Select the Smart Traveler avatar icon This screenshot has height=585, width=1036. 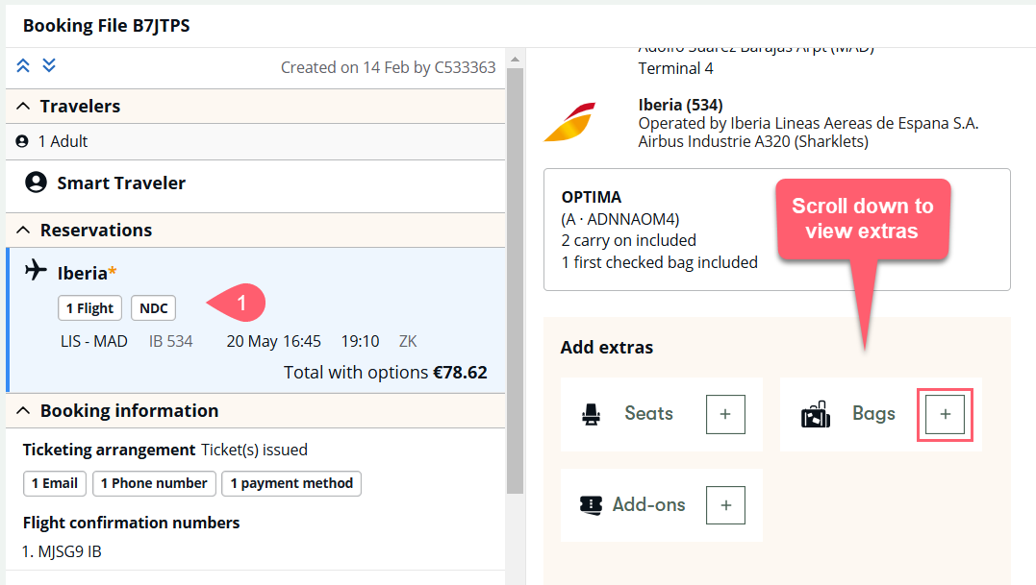pos(36,182)
